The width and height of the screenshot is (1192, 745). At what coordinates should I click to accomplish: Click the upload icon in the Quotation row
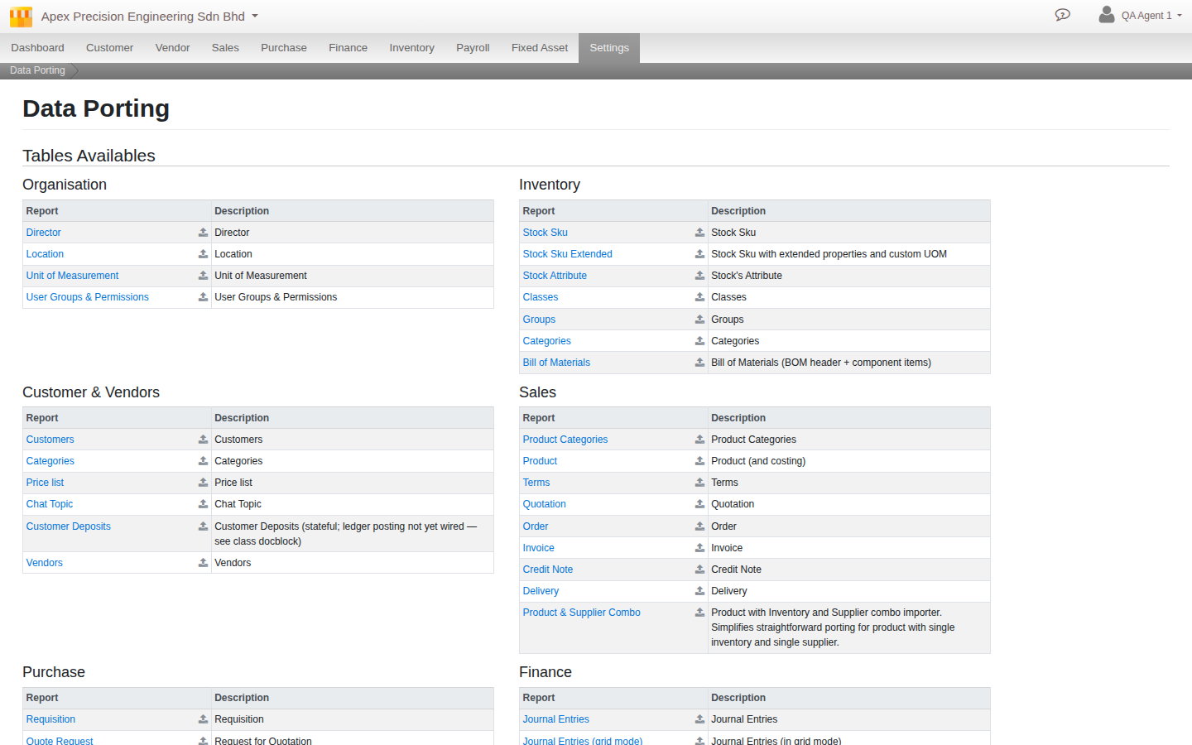[699, 504]
